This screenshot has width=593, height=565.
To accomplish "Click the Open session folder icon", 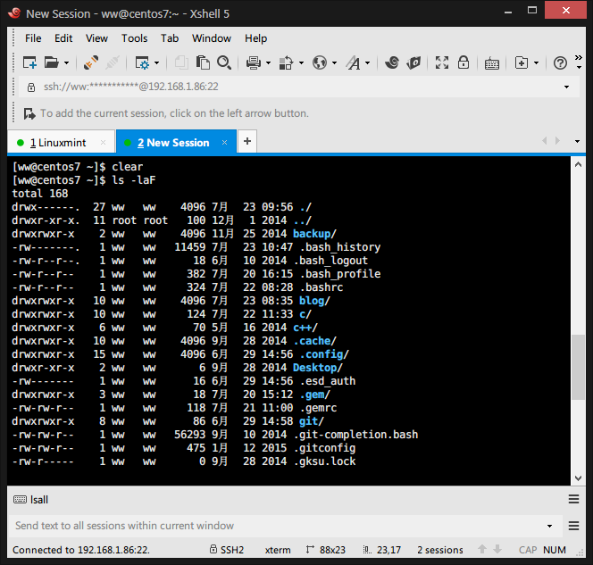I will (x=52, y=62).
